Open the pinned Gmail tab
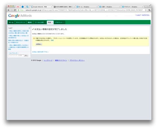This screenshot has width=158, height=129. click(x=18, y=7)
